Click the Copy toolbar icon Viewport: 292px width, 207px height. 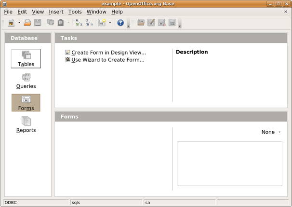point(51,22)
